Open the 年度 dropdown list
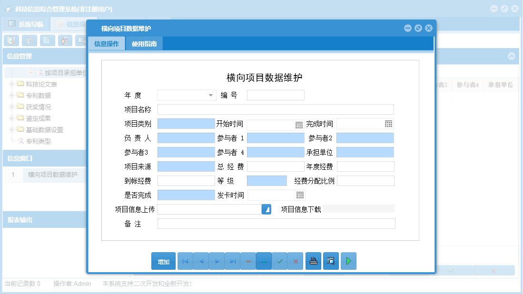 click(210, 95)
